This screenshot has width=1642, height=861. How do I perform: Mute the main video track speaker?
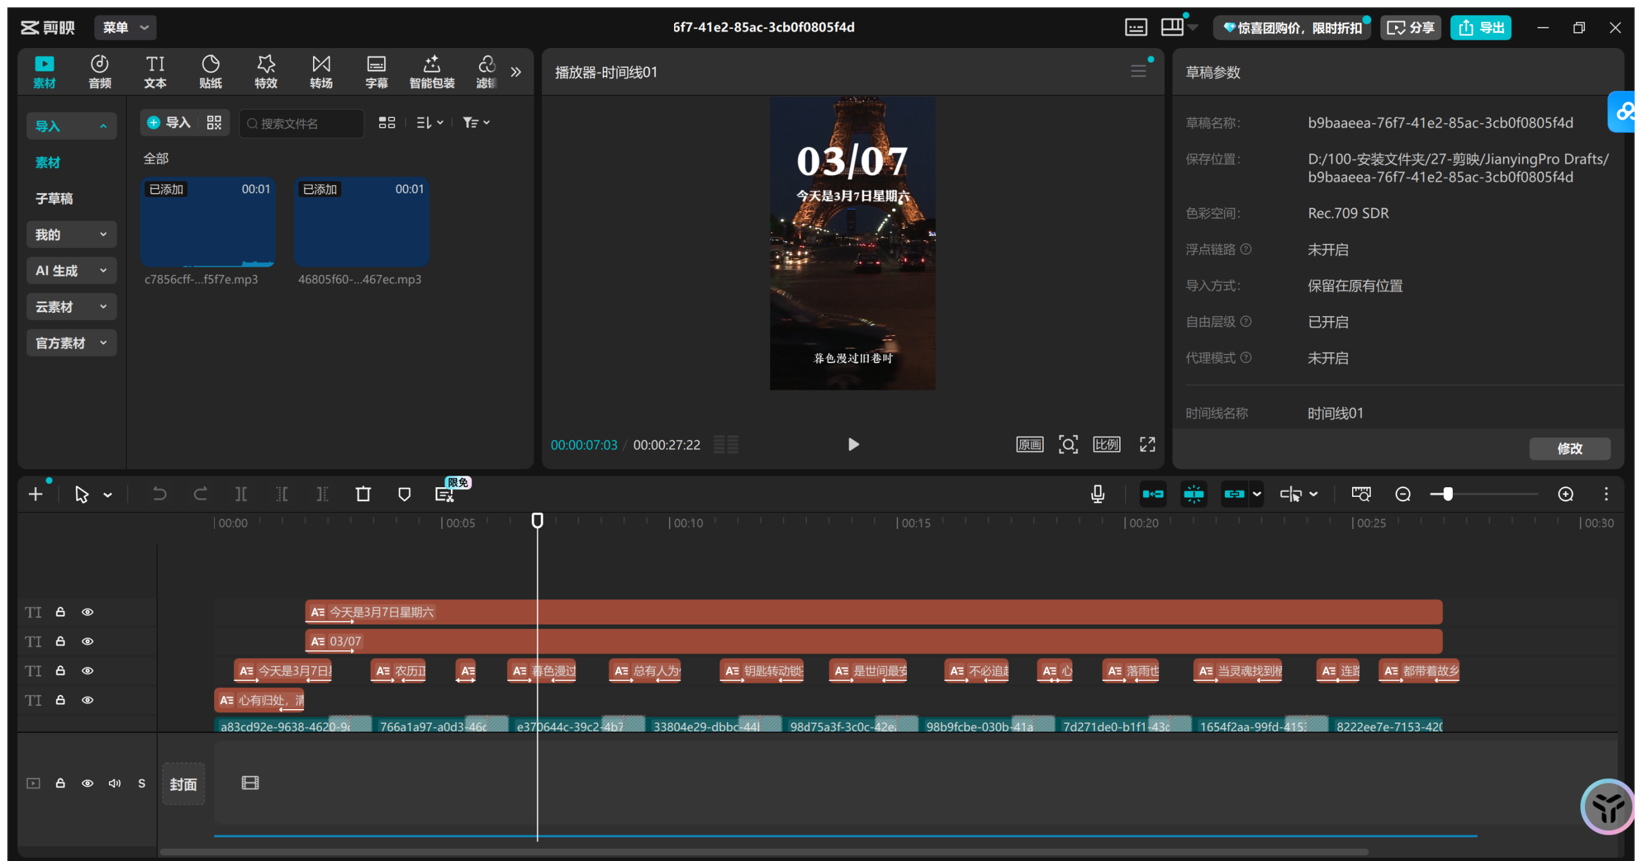(x=115, y=783)
